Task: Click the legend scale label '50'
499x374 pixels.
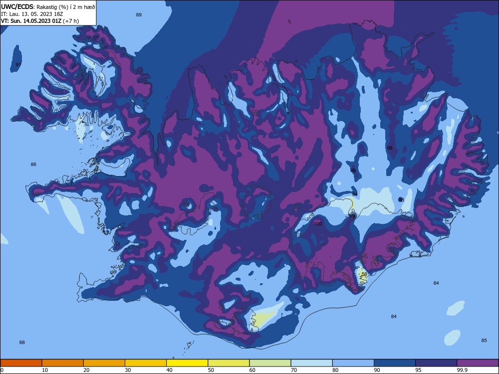Action: pos(211,370)
